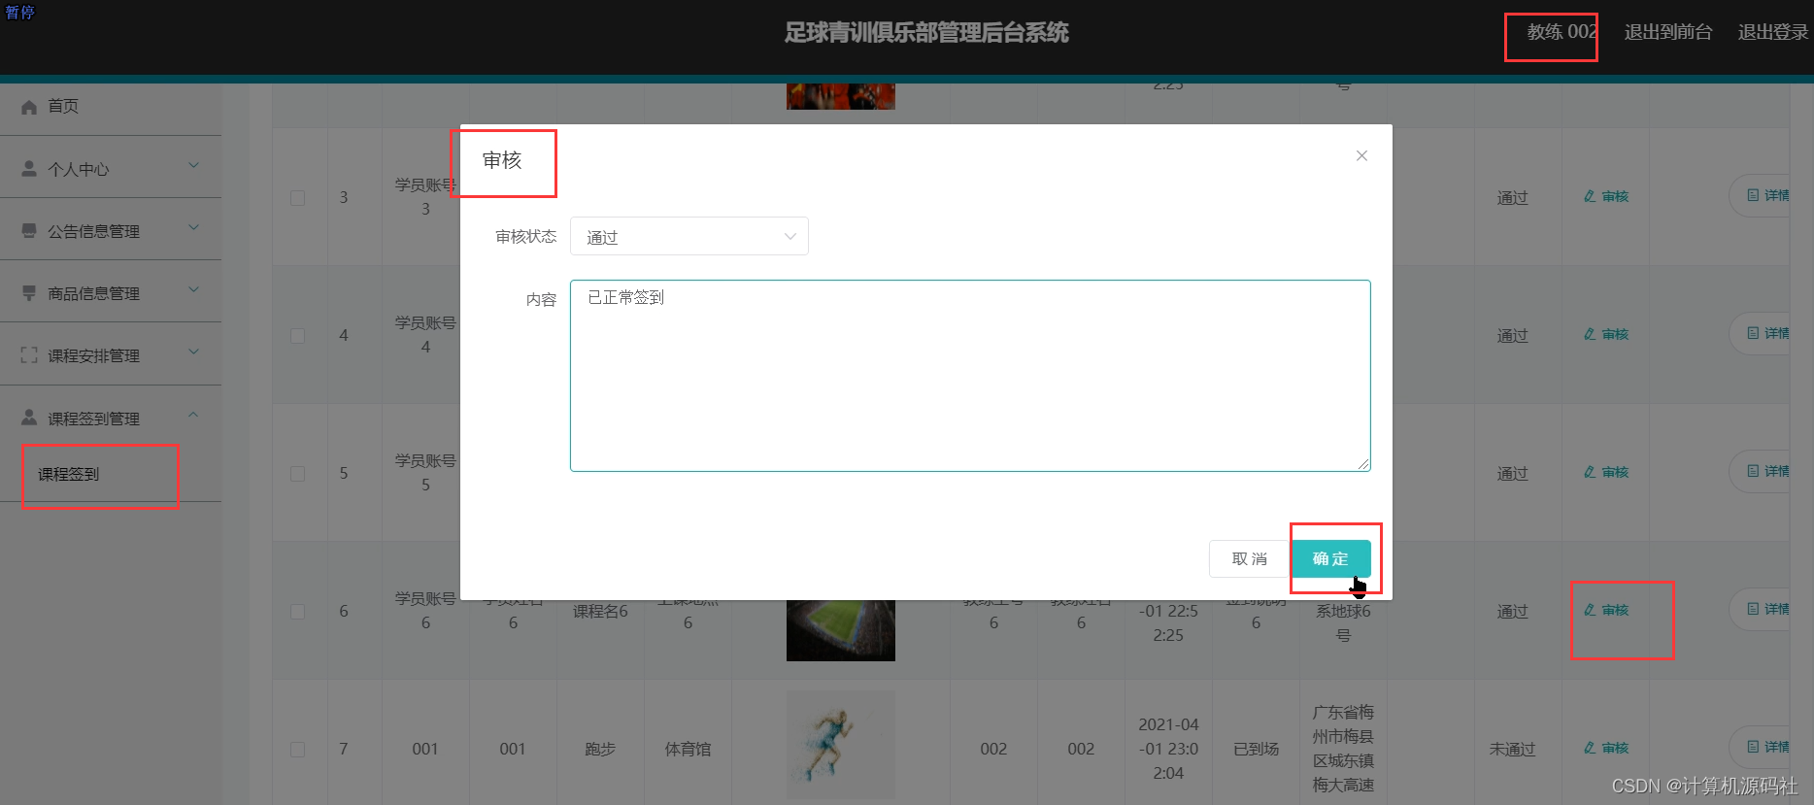The image size is (1814, 805).
Task: Click the 审核 edit icon in row 7
Action: [1590, 748]
